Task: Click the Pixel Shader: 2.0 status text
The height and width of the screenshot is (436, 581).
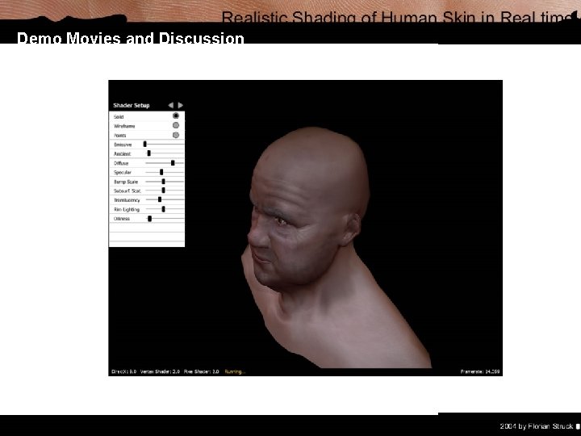Action: click(201, 371)
